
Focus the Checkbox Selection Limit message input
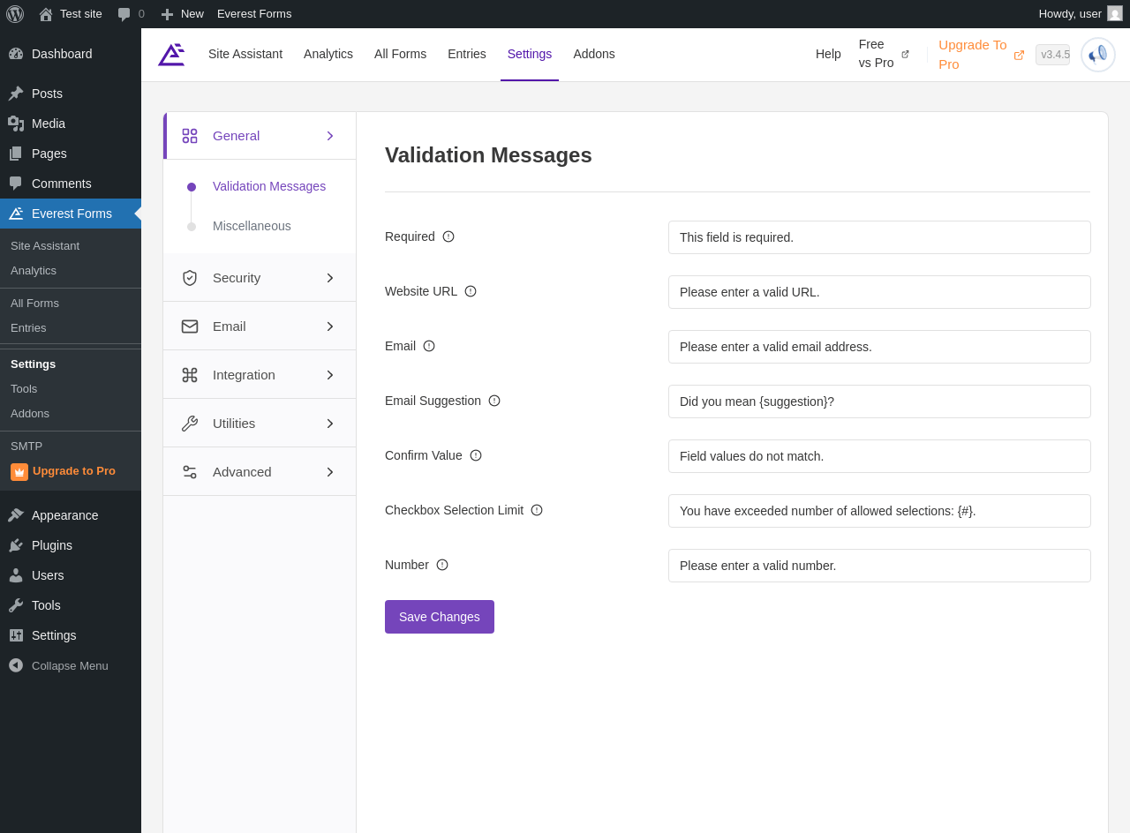pyautogui.click(x=879, y=511)
